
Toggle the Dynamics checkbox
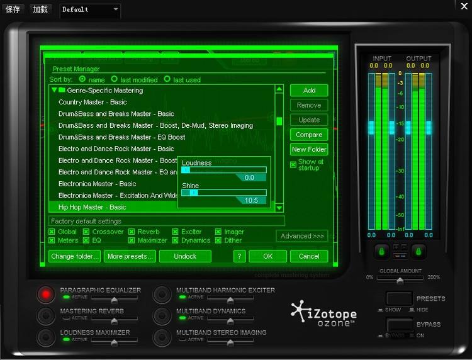175,240
